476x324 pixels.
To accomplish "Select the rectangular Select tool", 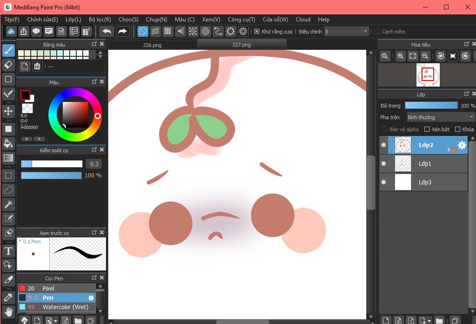I will point(8,175).
